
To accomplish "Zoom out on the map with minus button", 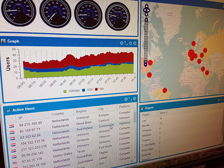I will (146, 65).
